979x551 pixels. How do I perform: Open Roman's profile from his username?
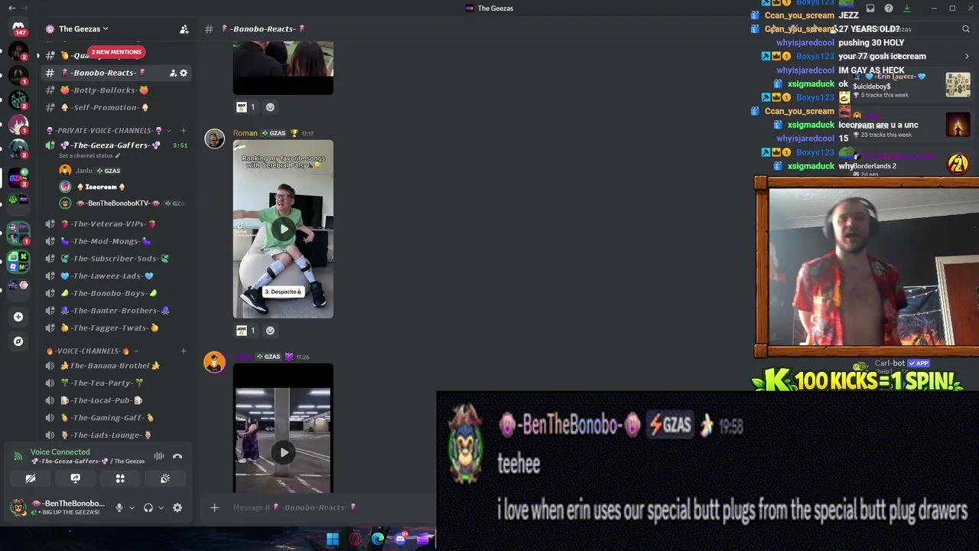[x=245, y=133]
